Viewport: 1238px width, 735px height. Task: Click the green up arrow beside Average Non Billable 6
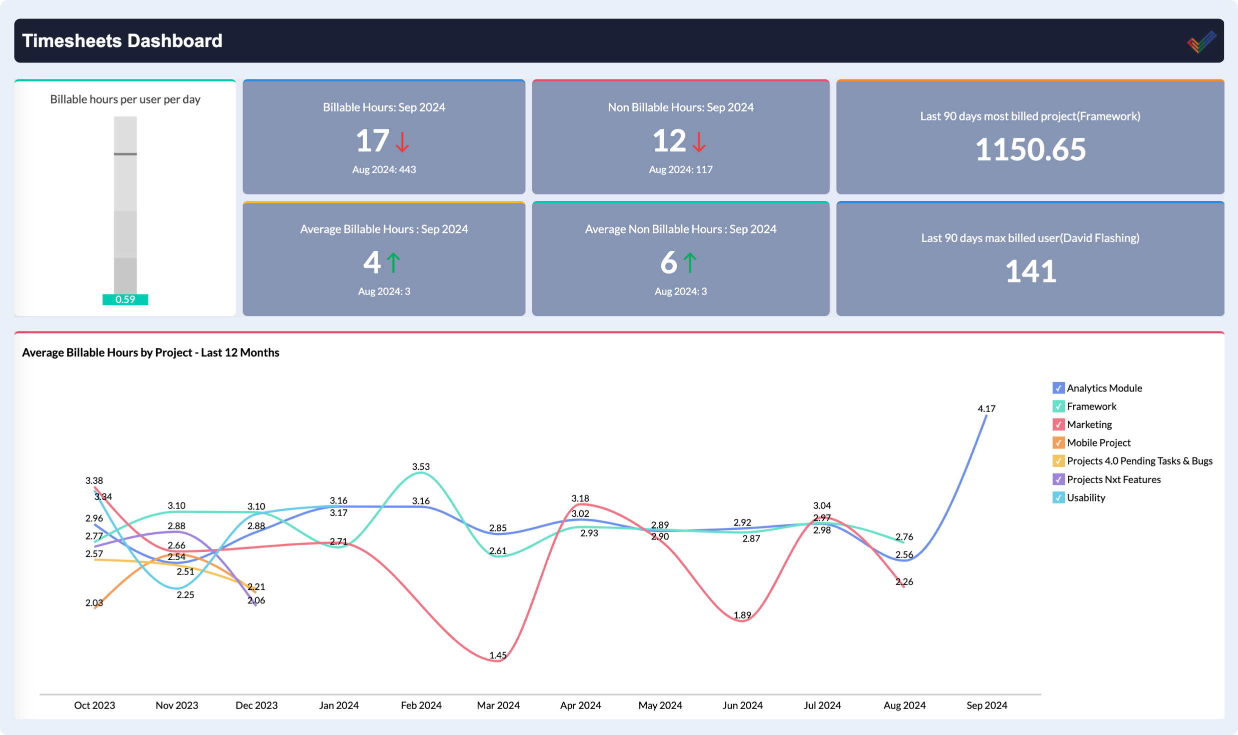[x=690, y=263]
